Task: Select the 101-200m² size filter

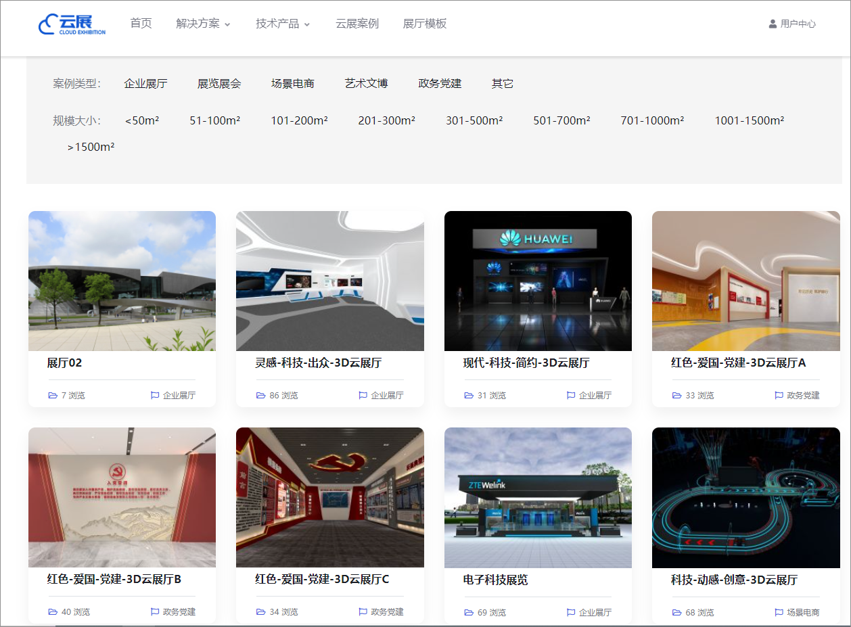Action: (299, 121)
